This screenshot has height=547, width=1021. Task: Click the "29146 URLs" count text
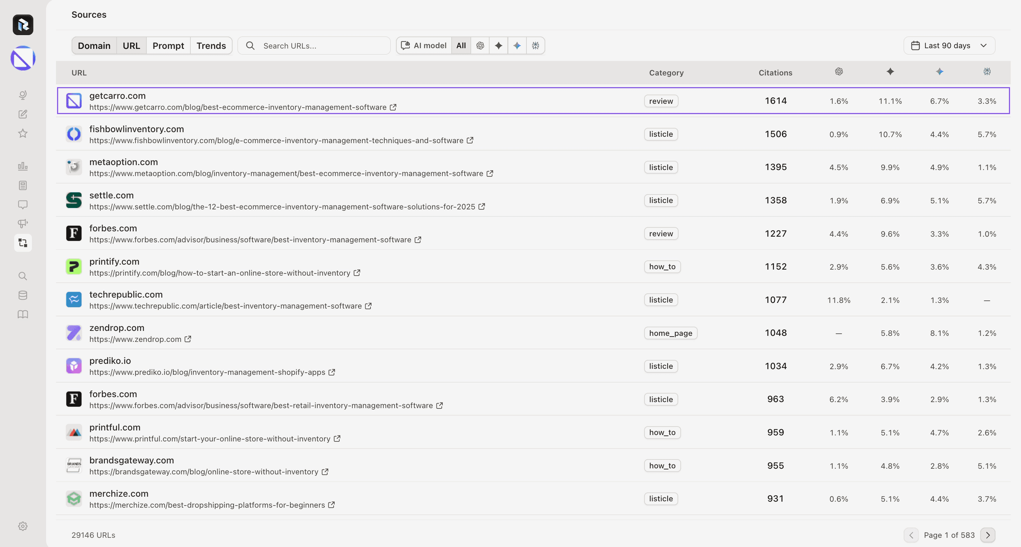pyautogui.click(x=94, y=535)
